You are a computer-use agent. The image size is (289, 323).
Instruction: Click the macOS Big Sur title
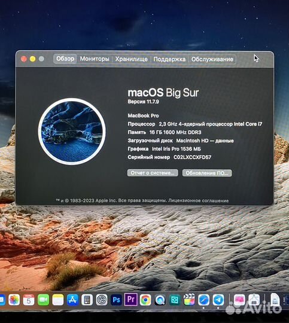coord(163,93)
